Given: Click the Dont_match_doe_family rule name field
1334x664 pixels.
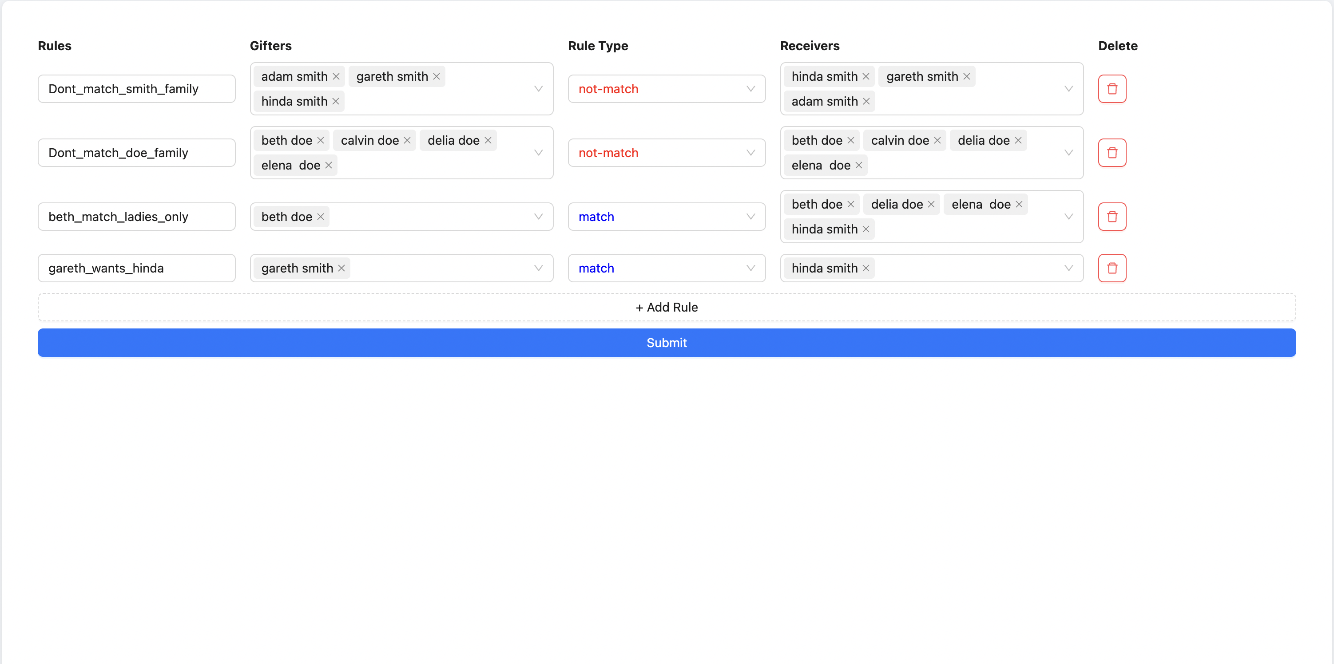Looking at the screenshot, I should pos(136,153).
